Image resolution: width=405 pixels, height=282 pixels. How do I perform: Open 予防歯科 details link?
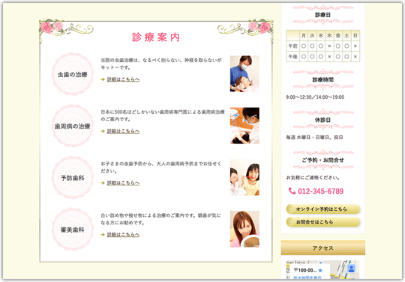[x=123, y=183]
